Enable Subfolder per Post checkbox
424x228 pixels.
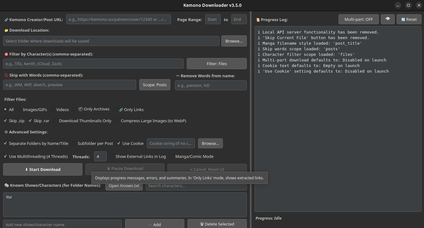click(x=74, y=143)
